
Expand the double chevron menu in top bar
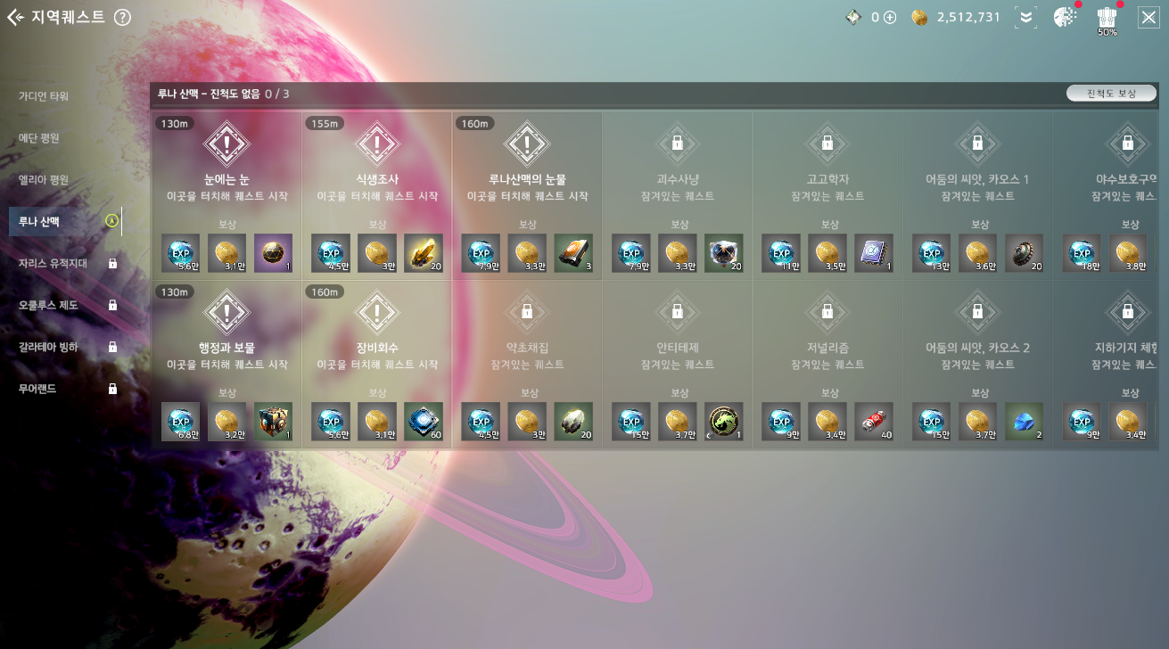(1025, 17)
